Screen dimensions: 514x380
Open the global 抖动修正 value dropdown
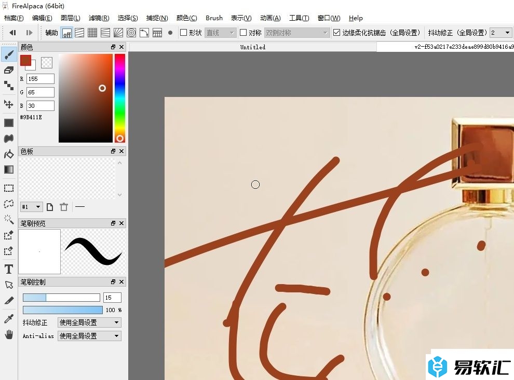501,33
